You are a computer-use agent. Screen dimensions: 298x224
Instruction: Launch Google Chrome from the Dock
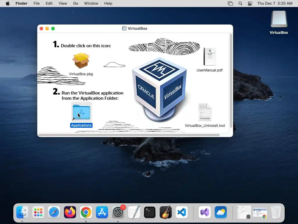86,212
